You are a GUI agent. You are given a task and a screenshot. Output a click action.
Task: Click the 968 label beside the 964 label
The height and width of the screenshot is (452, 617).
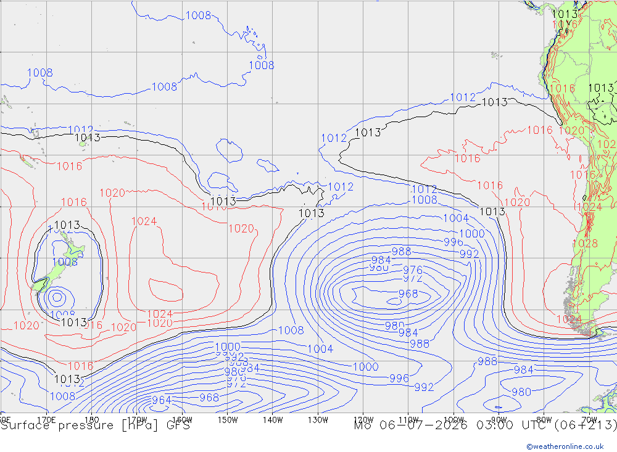pos(209,398)
